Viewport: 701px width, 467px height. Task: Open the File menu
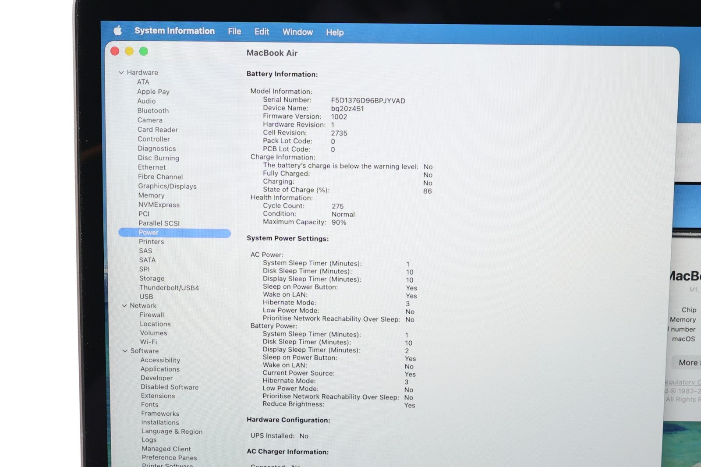click(234, 32)
